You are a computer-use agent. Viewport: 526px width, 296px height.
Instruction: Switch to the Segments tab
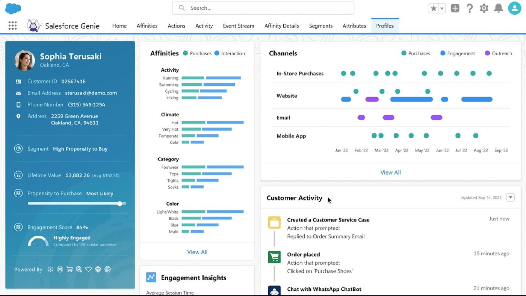tap(320, 26)
